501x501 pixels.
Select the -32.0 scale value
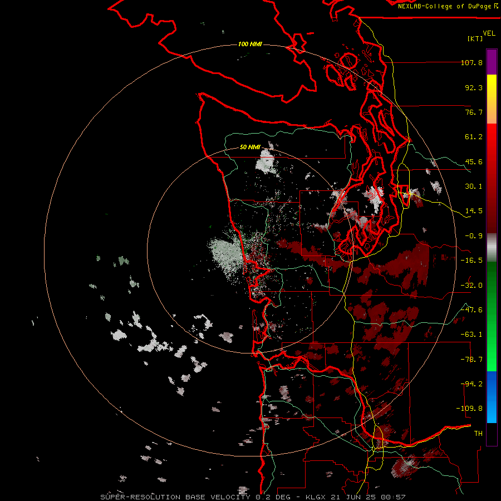471,286
